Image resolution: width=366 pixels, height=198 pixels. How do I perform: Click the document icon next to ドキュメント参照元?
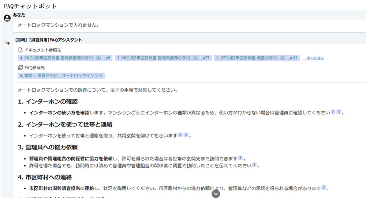(x=20, y=50)
